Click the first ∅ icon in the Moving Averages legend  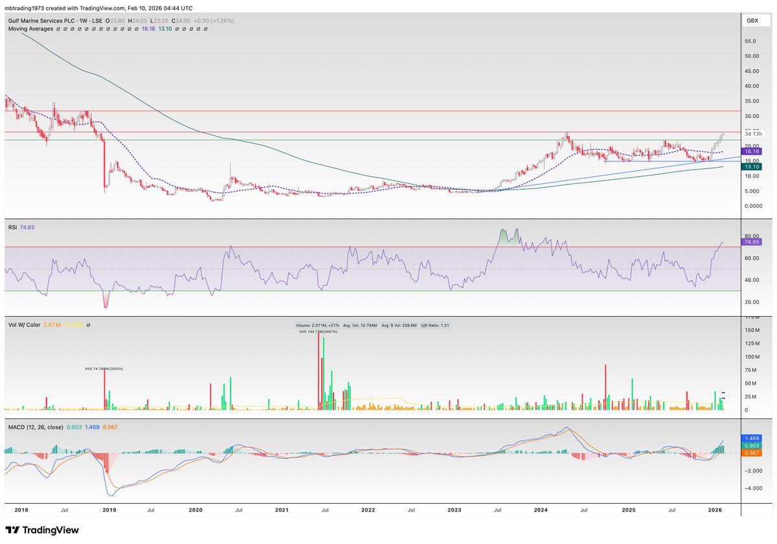(59, 28)
